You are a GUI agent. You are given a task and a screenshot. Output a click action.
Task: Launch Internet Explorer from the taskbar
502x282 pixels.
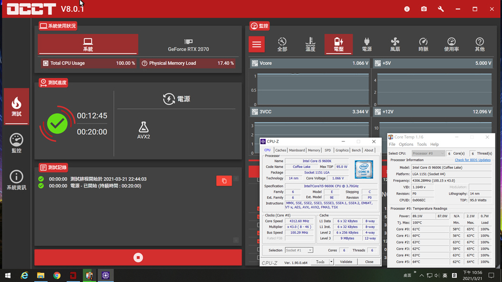click(24, 275)
